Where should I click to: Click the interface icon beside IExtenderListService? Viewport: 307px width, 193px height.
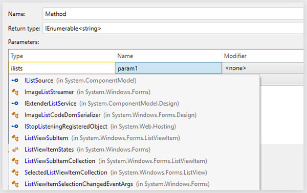click(15, 104)
